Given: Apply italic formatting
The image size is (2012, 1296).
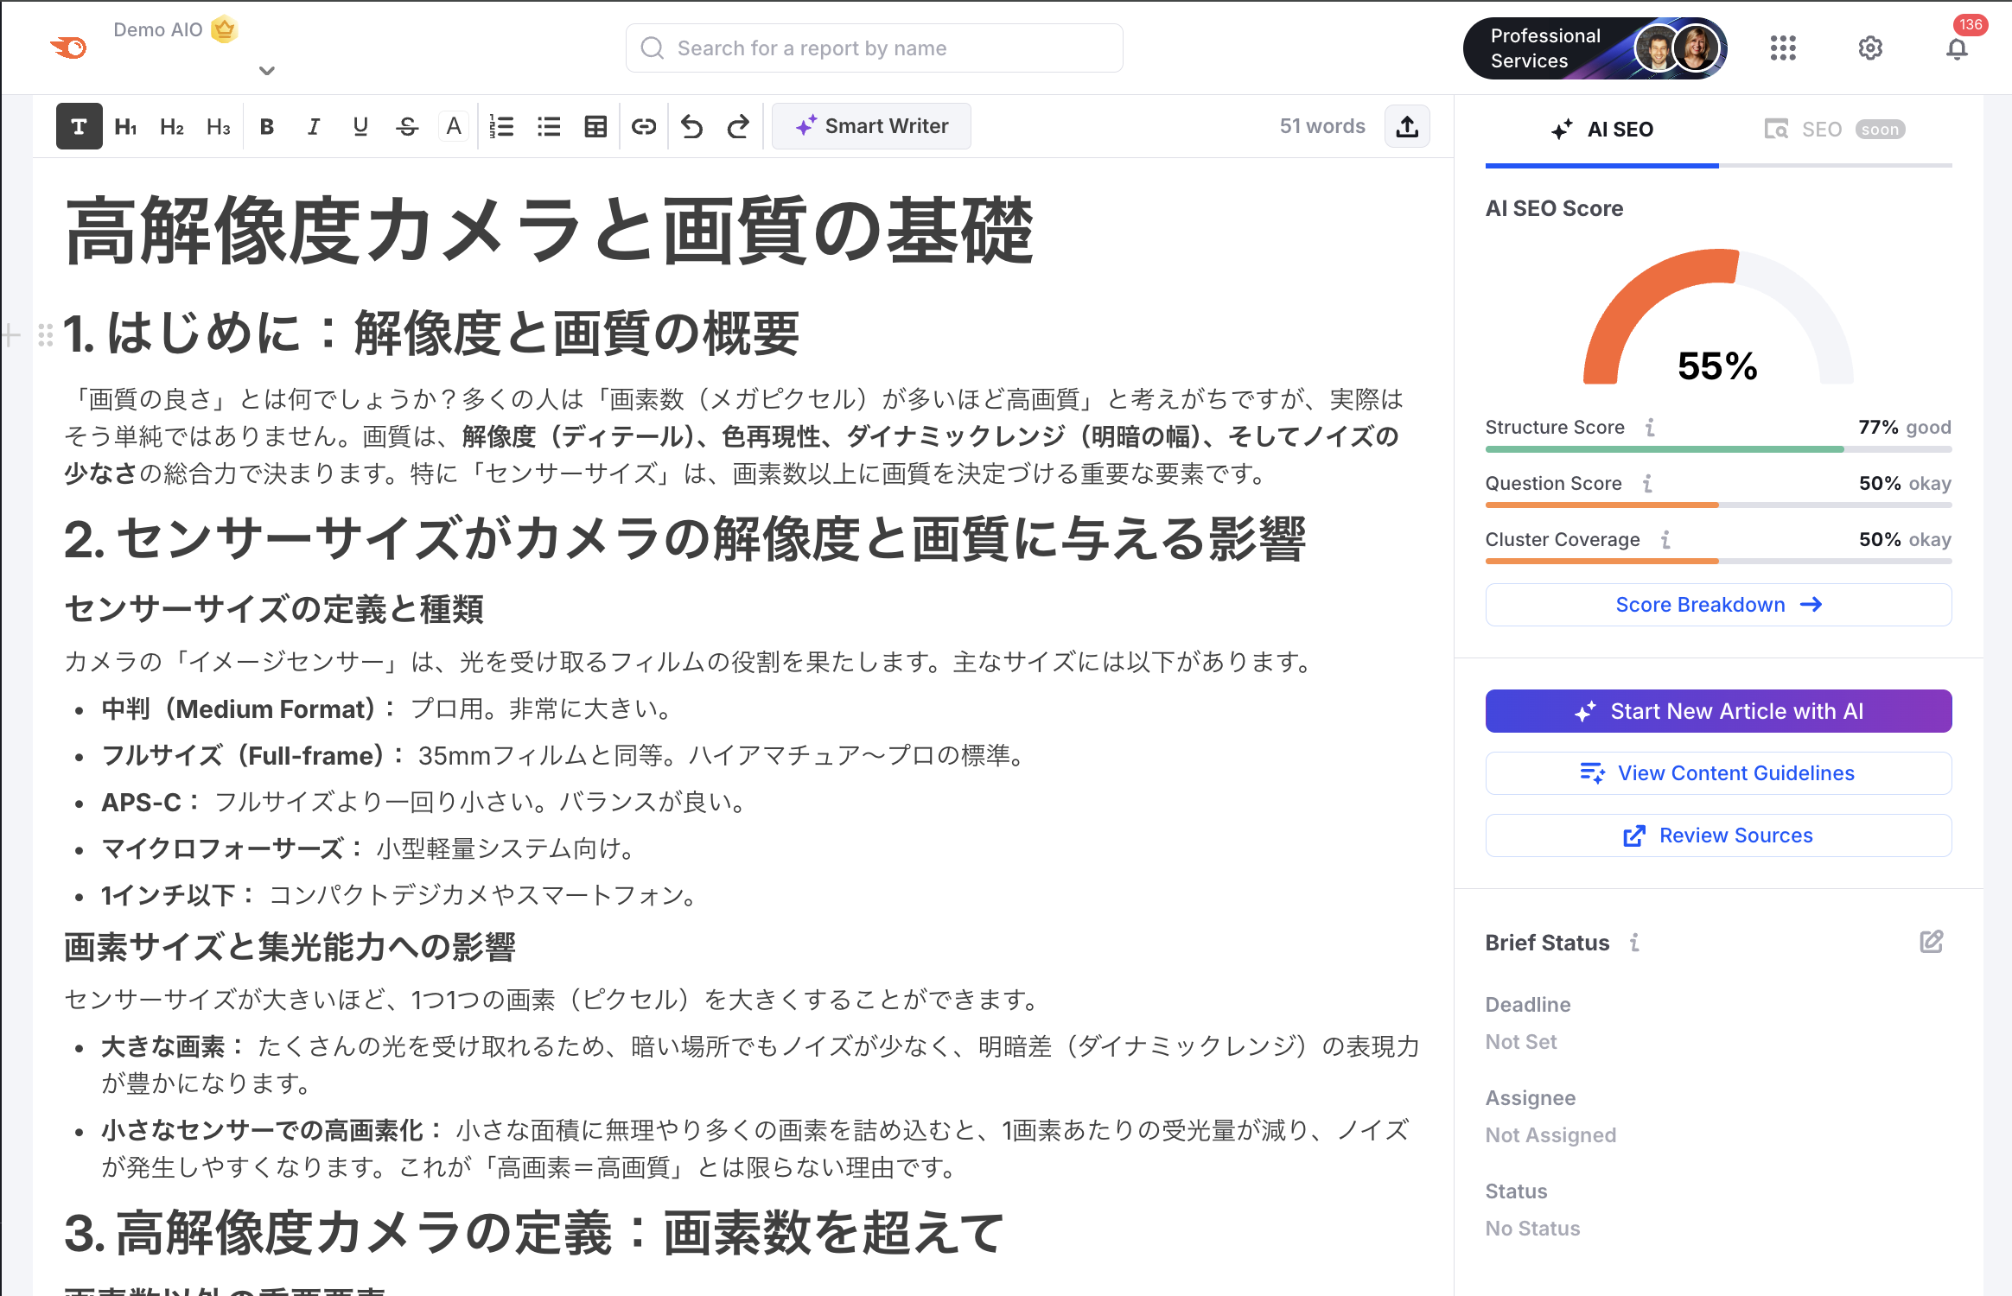Looking at the screenshot, I should [314, 127].
